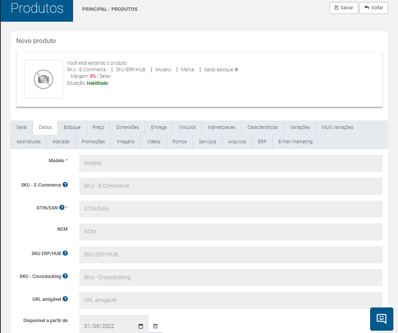This screenshot has height=333, width=398.
Task: Click the Novo produto heading
Action: click(36, 41)
